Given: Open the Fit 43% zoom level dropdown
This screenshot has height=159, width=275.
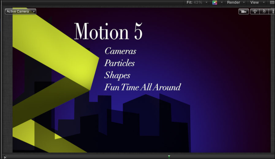Looking at the screenshot, I should [197, 2].
